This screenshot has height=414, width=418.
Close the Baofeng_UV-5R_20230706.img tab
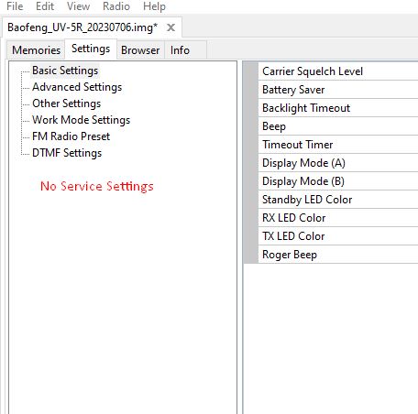pyautogui.click(x=170, y=27)
